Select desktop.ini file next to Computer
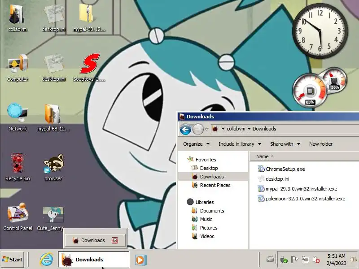 [x=53, y=68]
